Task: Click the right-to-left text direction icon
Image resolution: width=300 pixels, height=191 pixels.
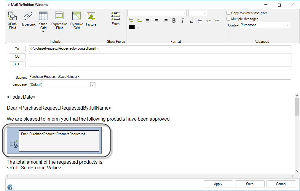Action: pyautogui.click(x=140, y=20)
